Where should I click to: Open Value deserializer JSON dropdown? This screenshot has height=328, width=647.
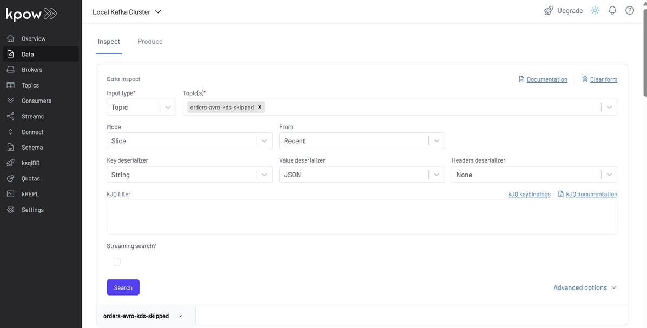362,175
